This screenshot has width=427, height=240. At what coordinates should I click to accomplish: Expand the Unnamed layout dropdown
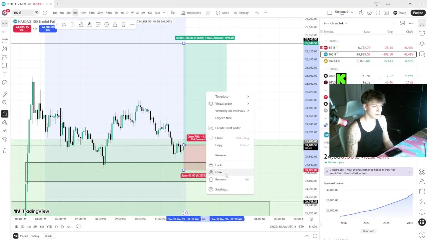[x=352, y=13]
